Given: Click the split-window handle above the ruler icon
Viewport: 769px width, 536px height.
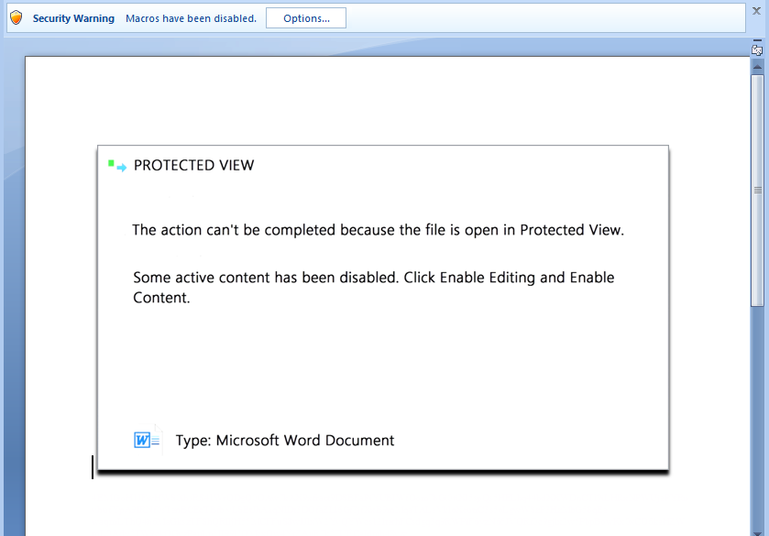Looking at the screenshot, I should [x=757, y=40].
